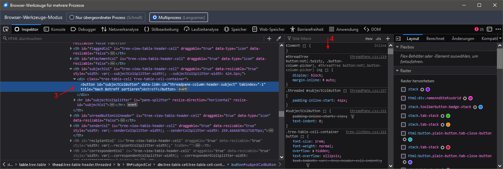Add a new CSS rule
This screenshot has height=169, width=503.
pos(388,39)
